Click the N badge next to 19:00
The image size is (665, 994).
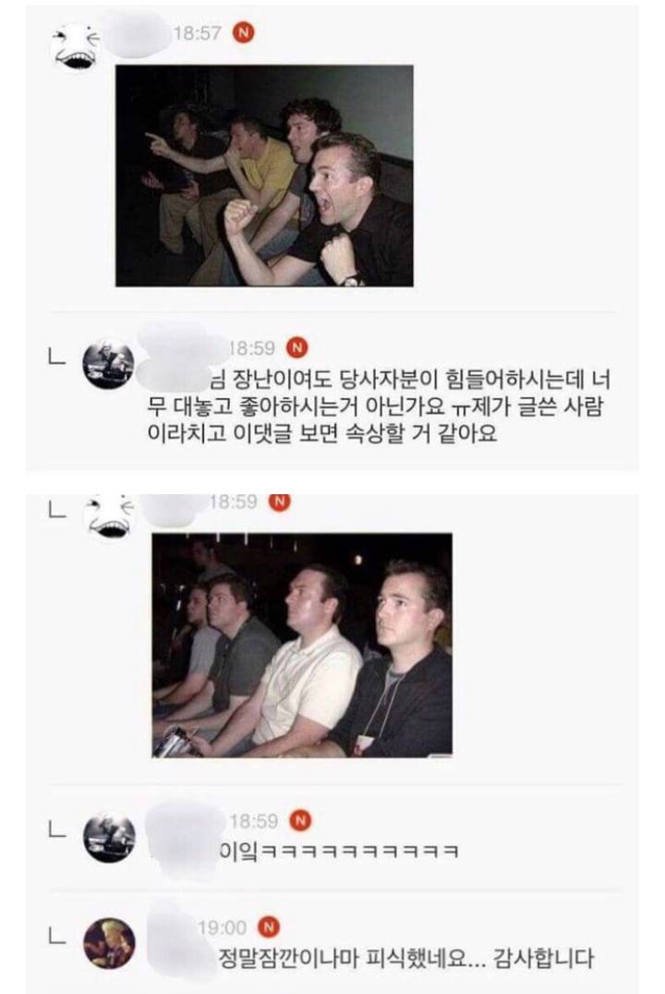point(268,927)
